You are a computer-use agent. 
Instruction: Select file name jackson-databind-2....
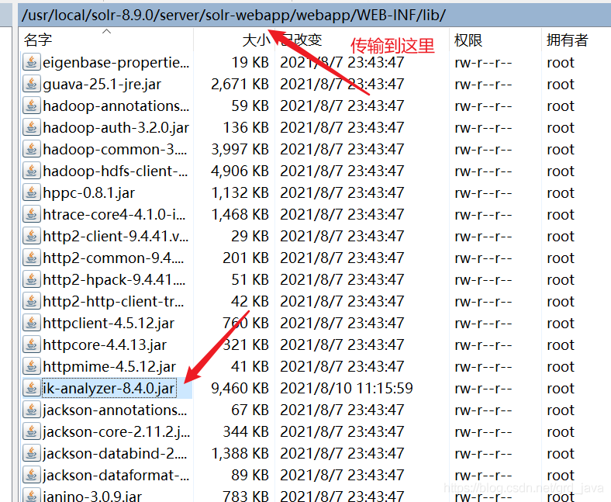click(x=115, y=454)
